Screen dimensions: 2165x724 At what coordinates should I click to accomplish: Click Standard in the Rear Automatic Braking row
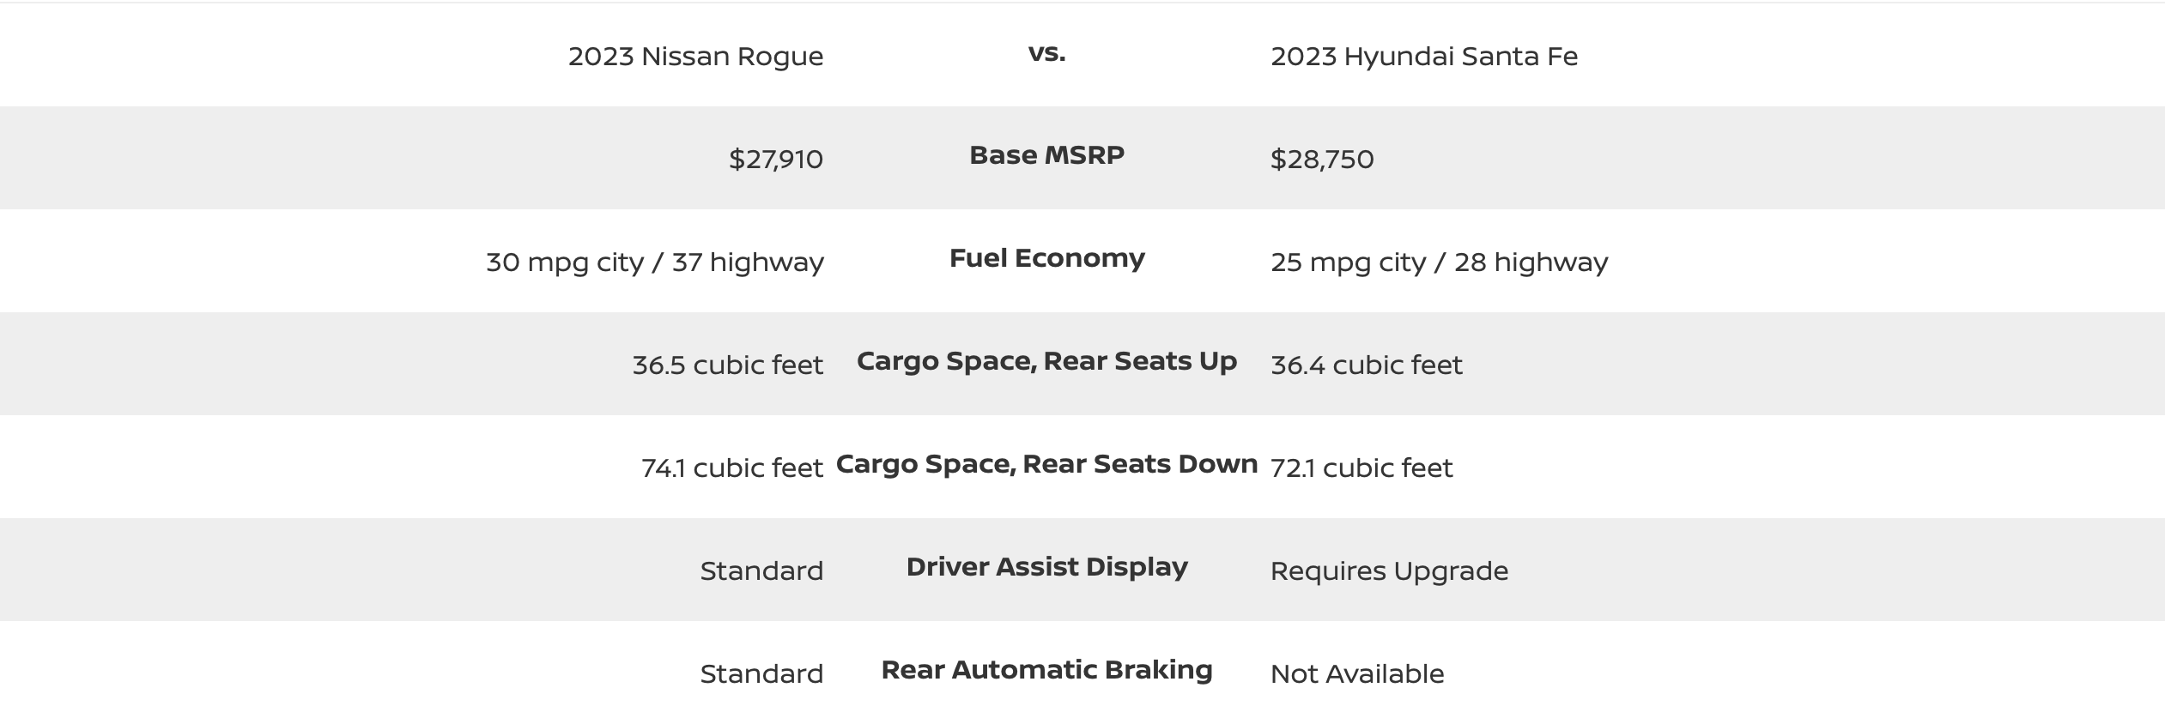coord(761,674)
